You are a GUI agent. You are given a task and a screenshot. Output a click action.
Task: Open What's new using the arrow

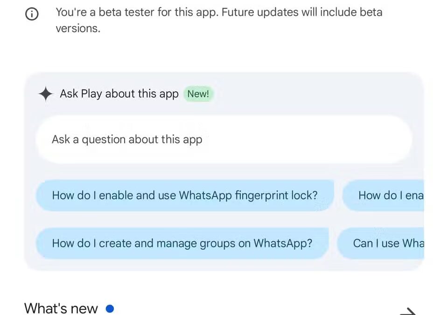point(407,311)
